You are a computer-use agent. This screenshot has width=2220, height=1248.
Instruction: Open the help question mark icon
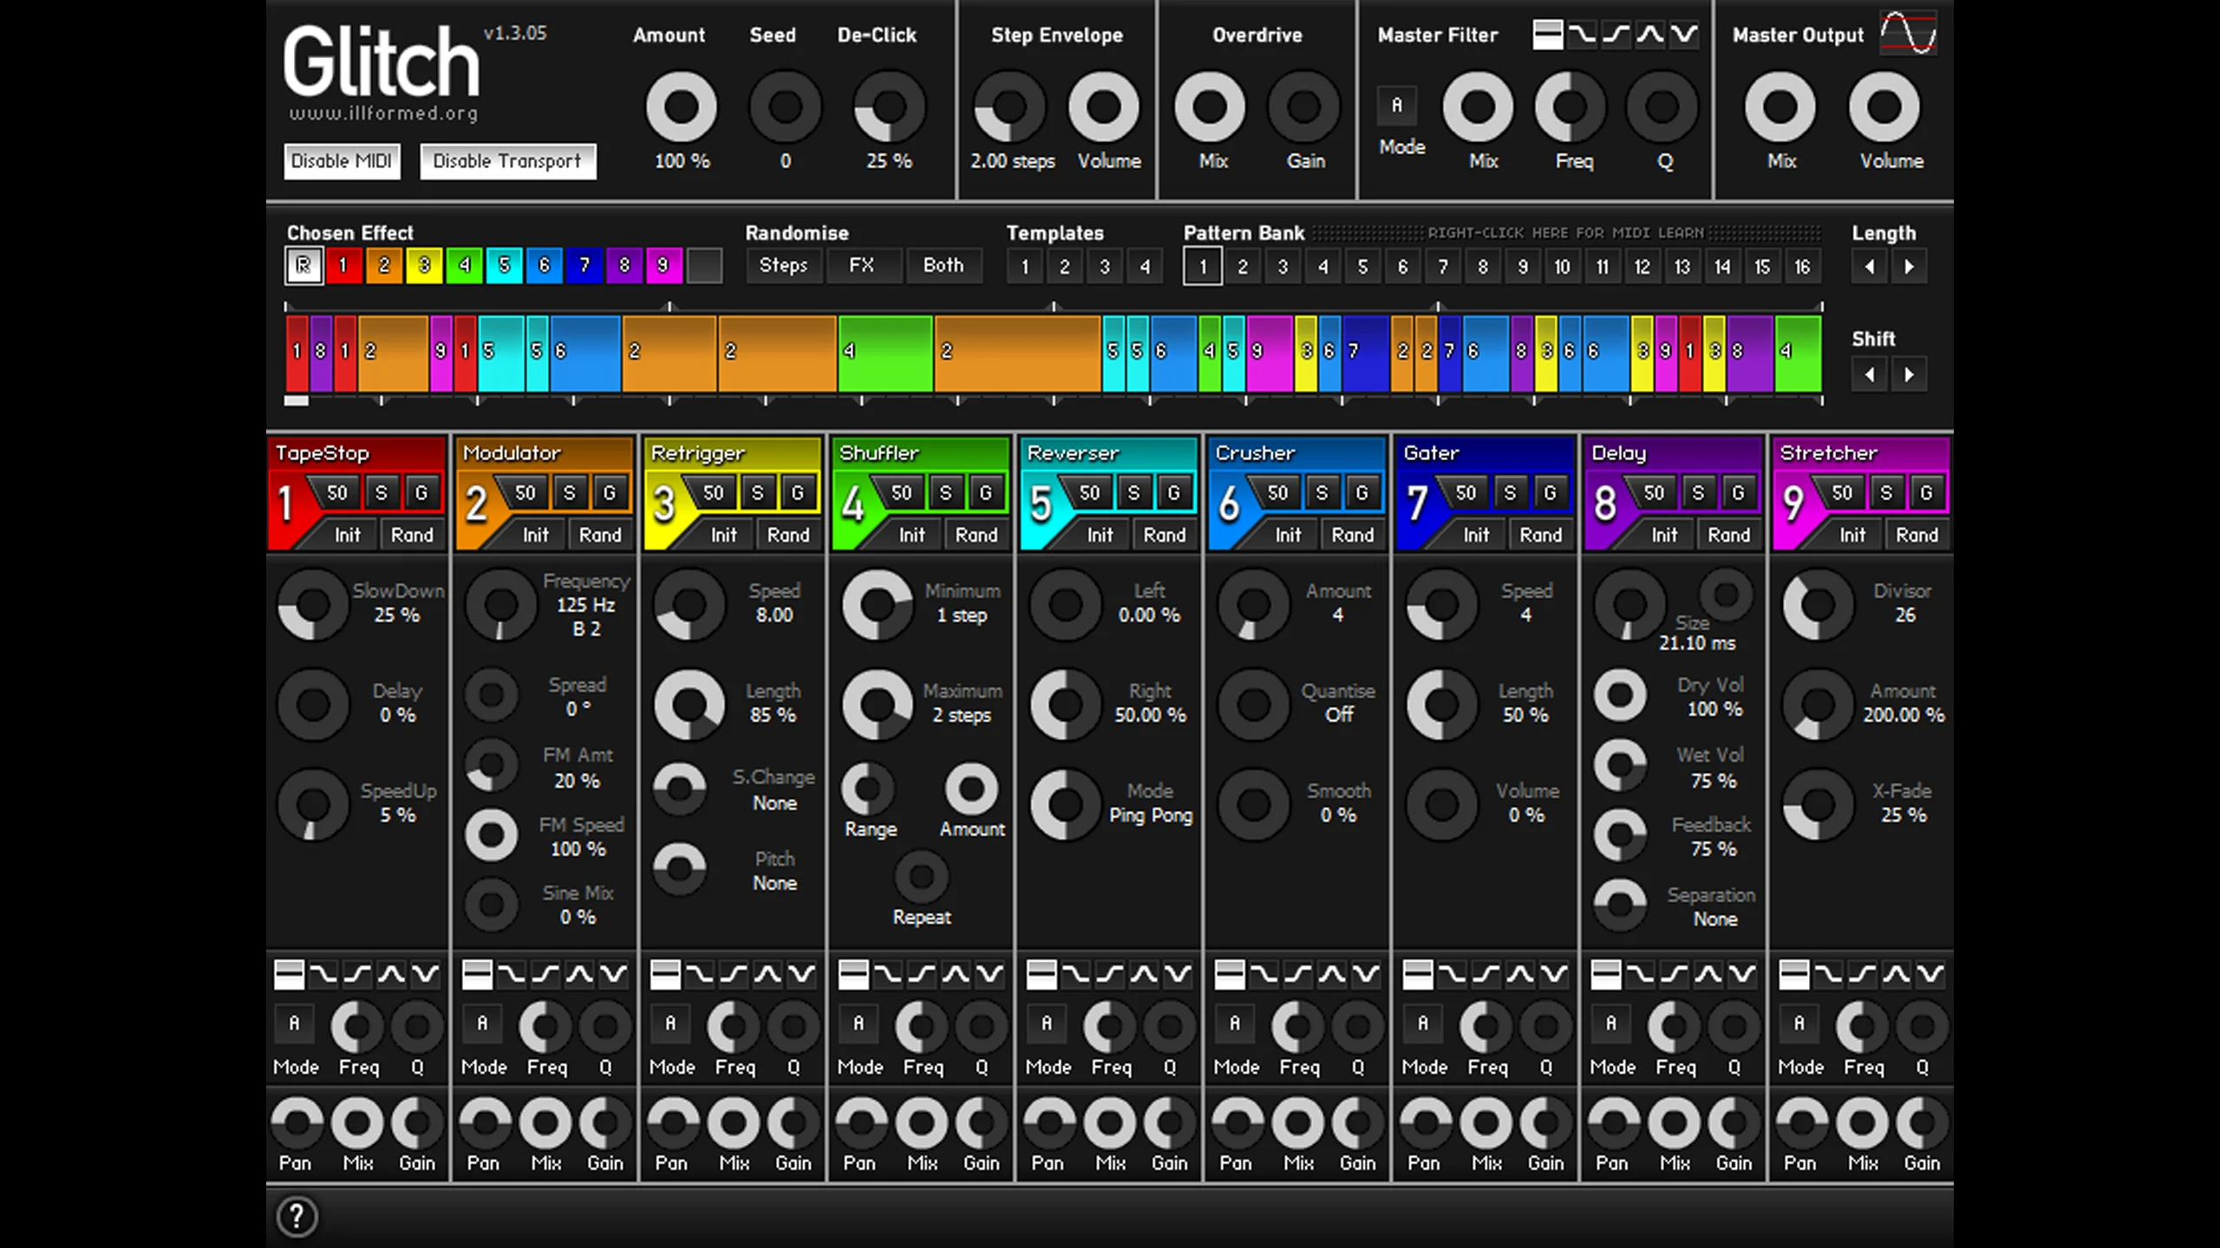[x=297, y=1216]
